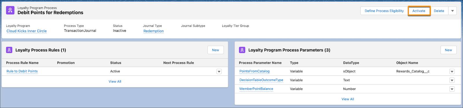Image resolution: width=463 pixels, height=108 pixels.
Task: Click the Activate button
Action: coord(419,11)
